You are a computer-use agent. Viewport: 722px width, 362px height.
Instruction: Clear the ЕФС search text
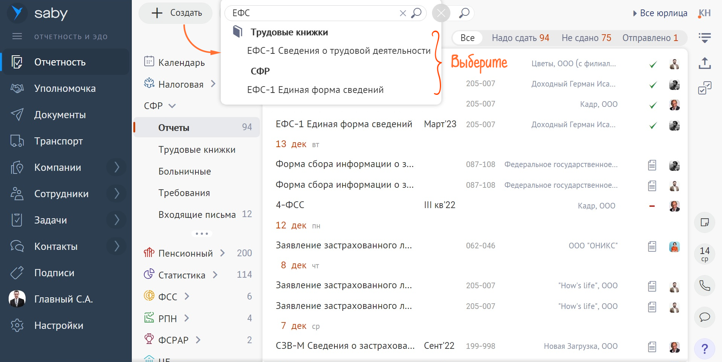pyautogui.click(x=403, y=13)
